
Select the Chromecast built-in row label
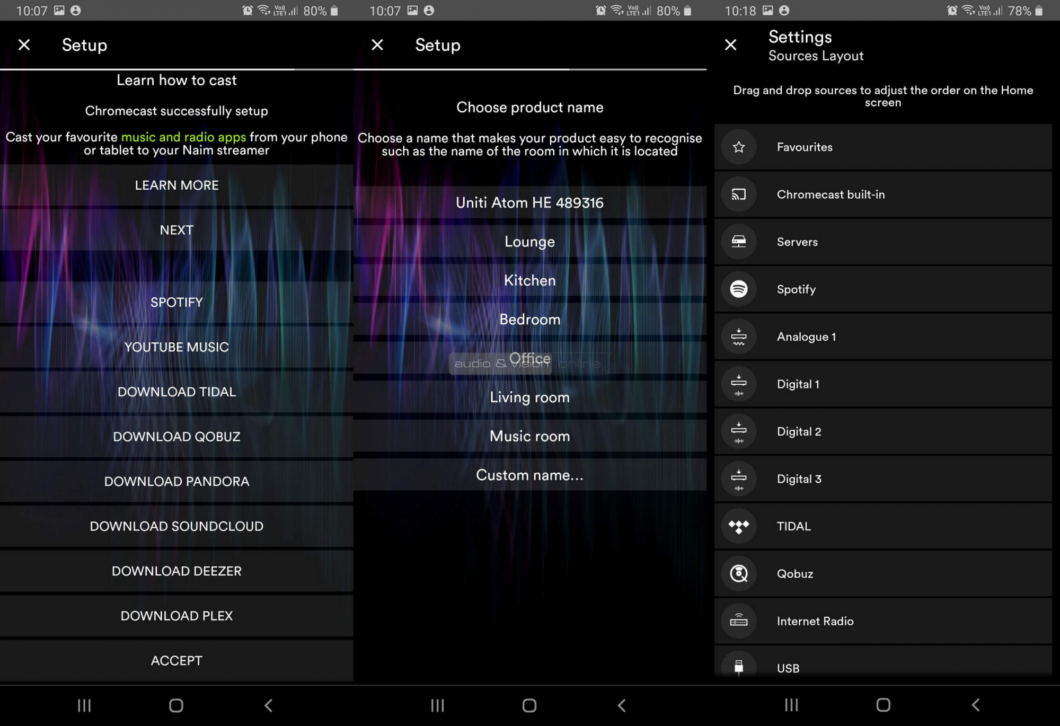[x=831, y=194]
